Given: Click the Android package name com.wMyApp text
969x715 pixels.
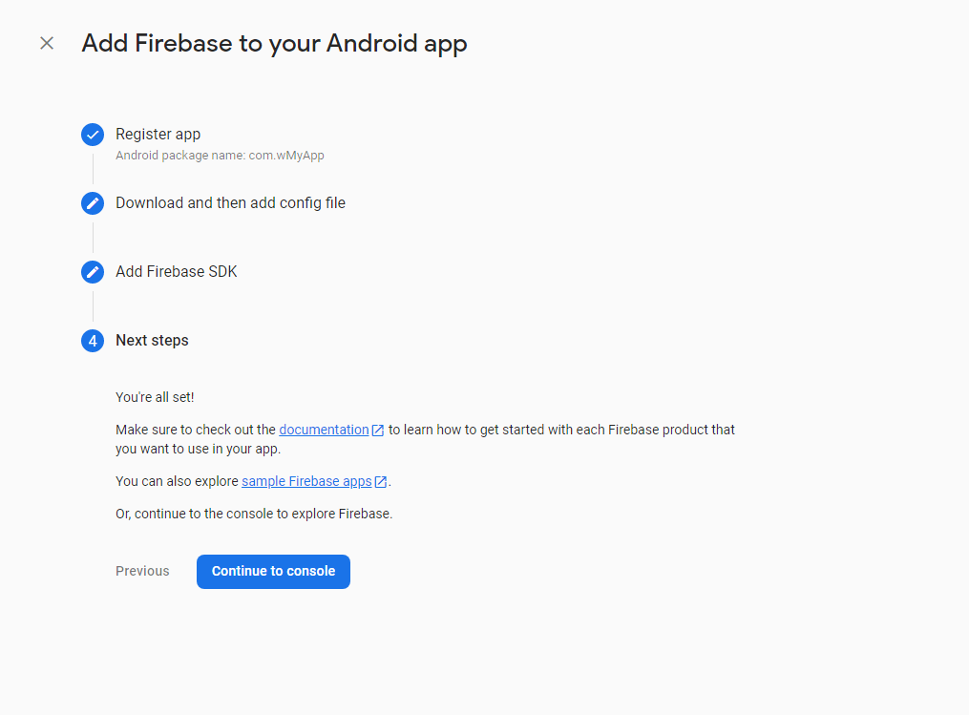Looking at the screenshot, I should click(220, 155).
